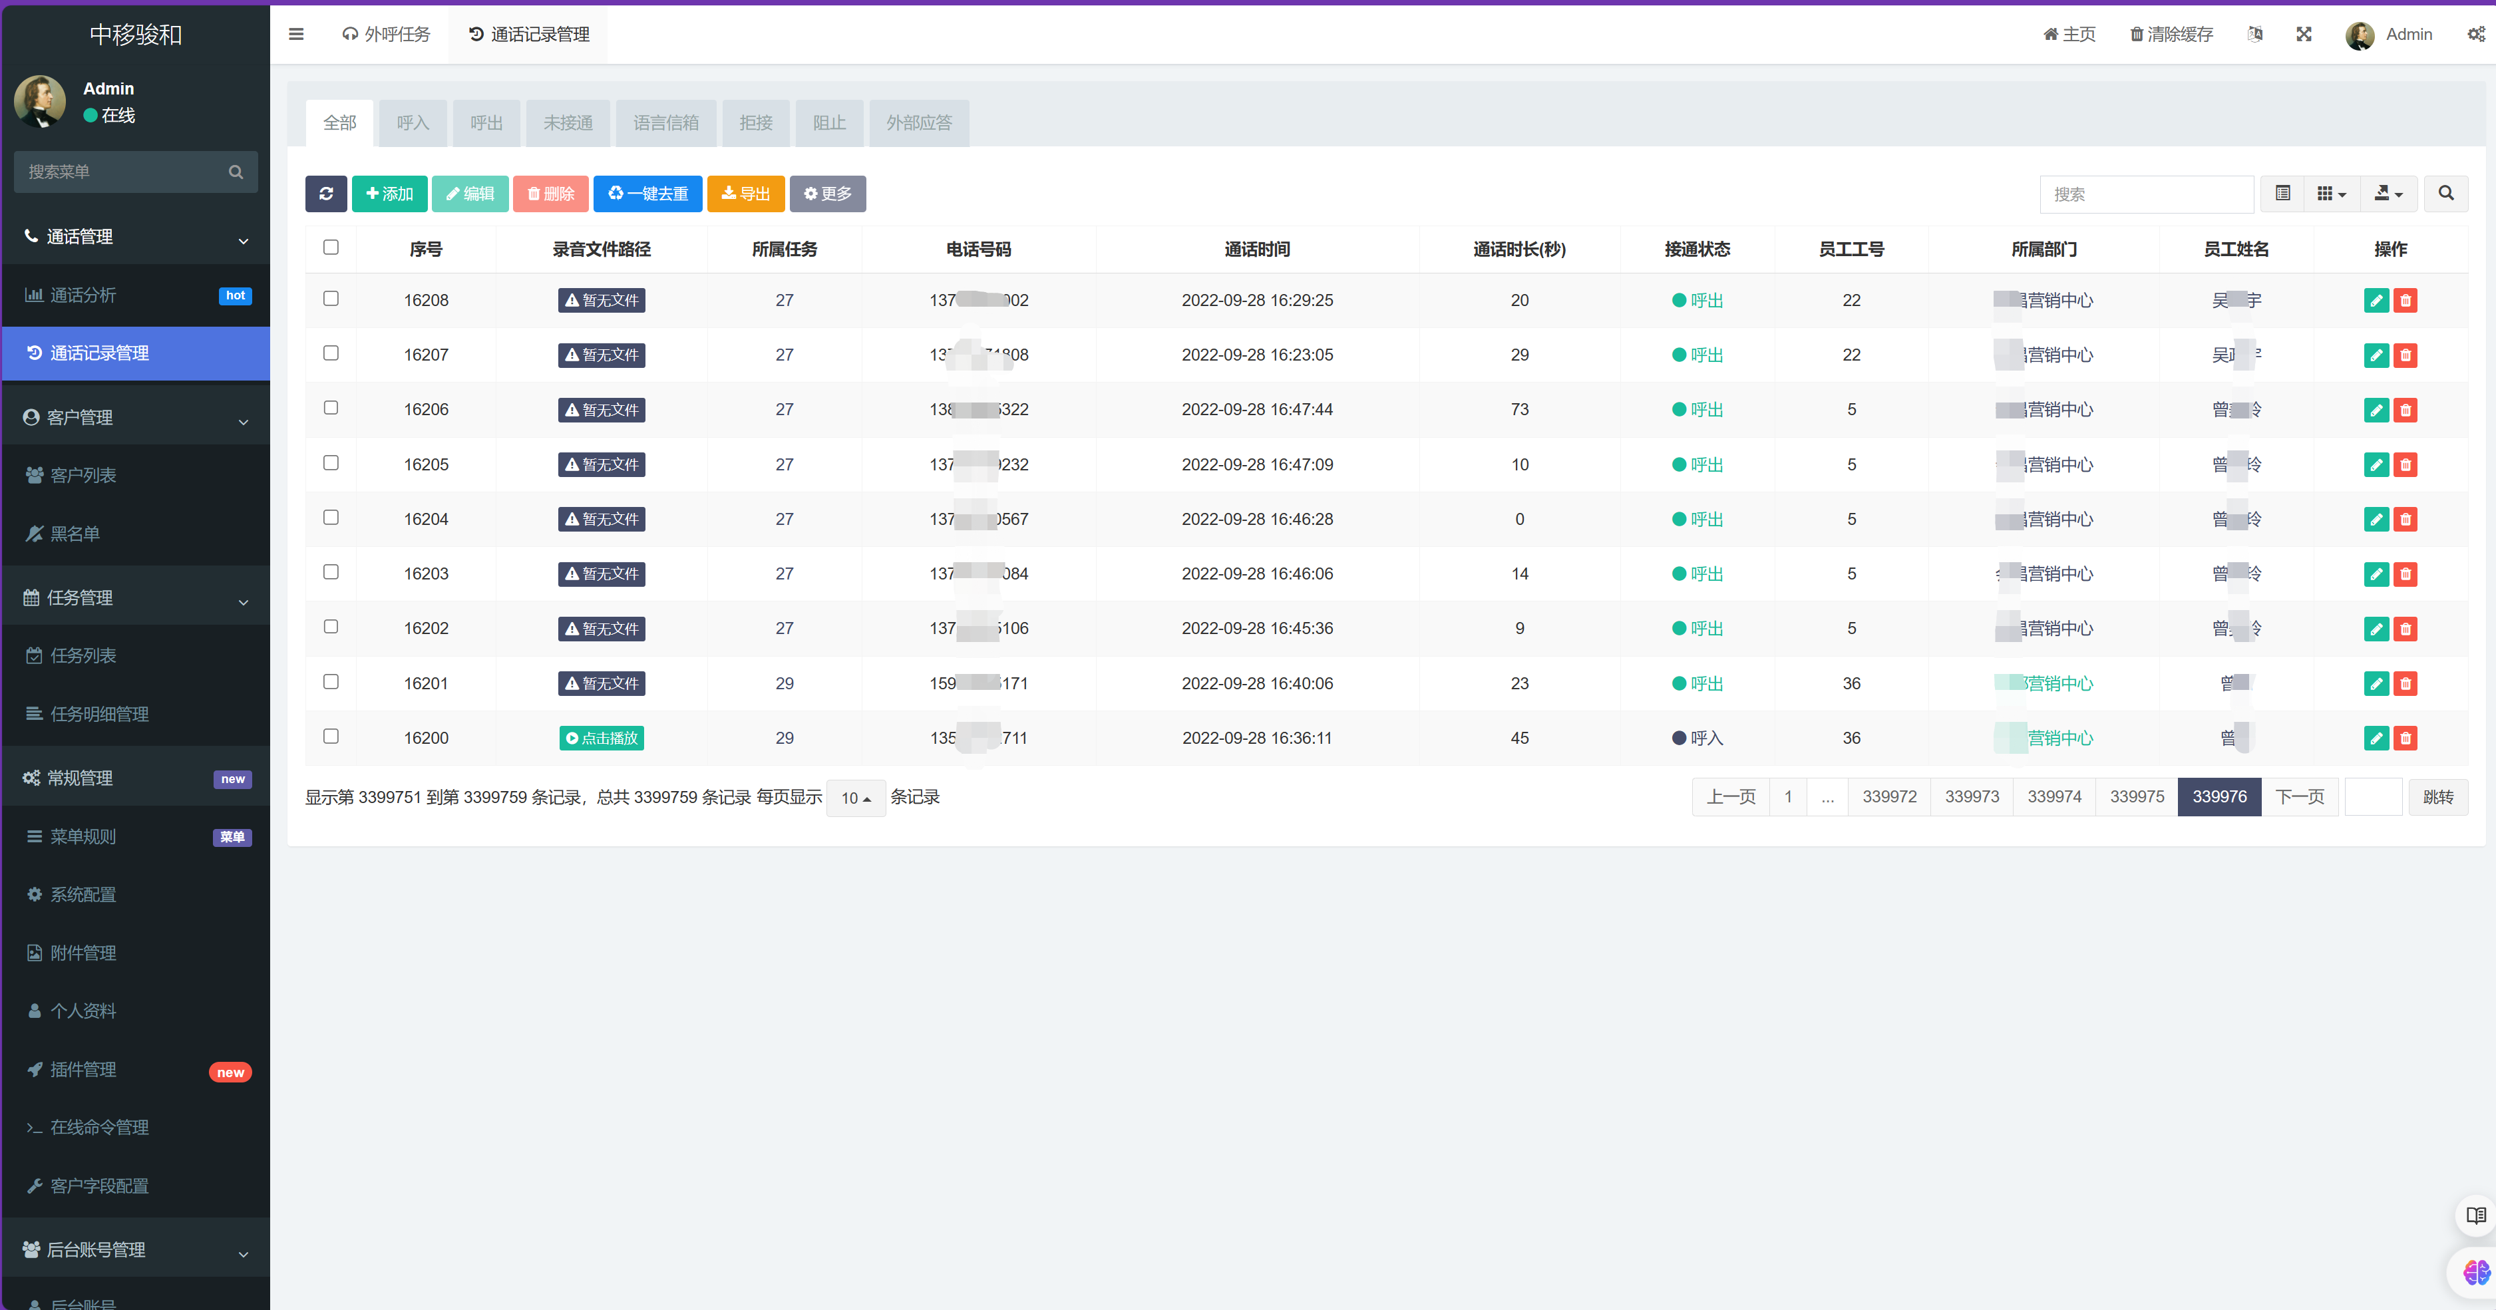Edit record 16206 with the green pencil
The image size is (2496, 1310).
coord(2376,410)
